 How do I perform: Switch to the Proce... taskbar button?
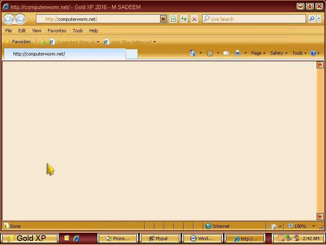(118, 238)
